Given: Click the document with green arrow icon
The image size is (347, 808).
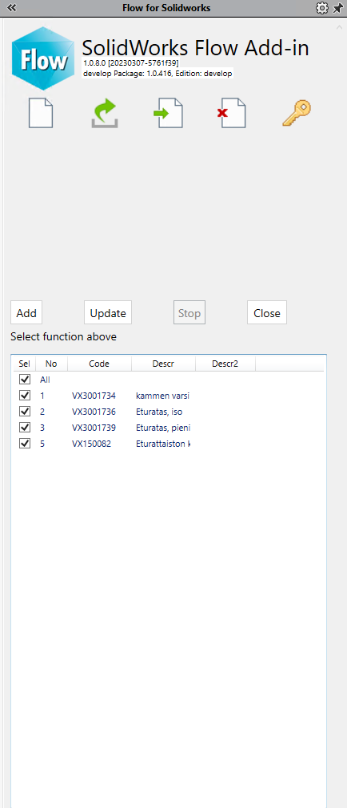Looking at the screenshot, I should (x=169, y=114).
